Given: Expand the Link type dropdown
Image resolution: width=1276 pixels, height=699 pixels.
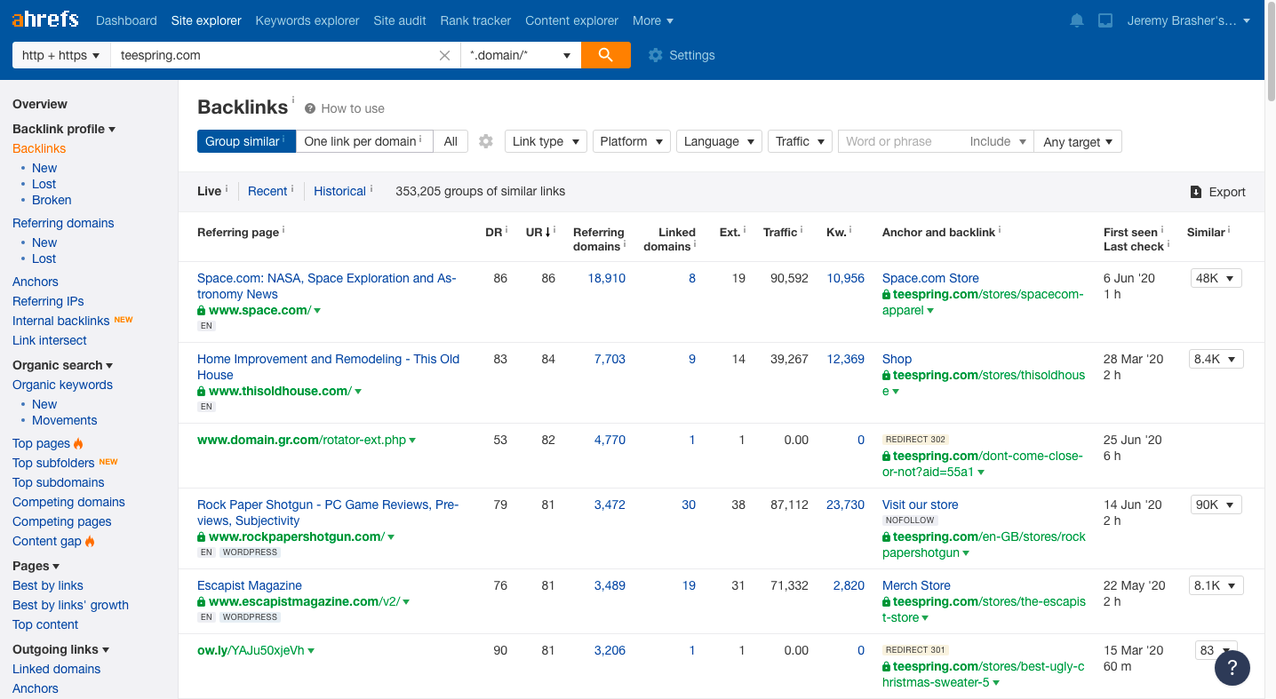Looking at the screenshot, I should point(546,141).
